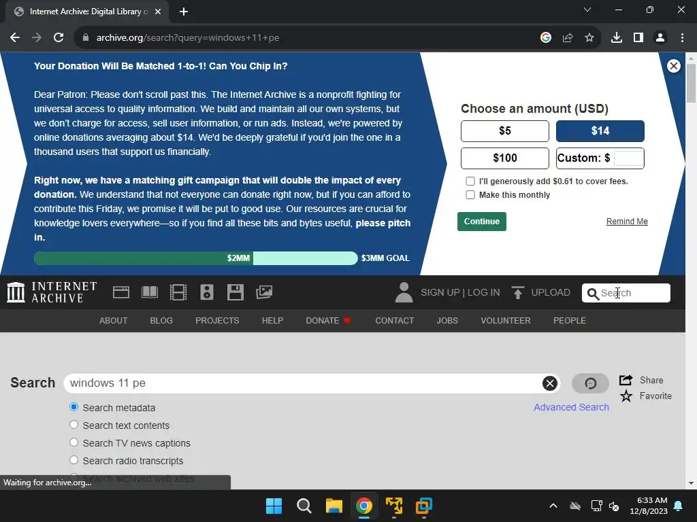Image resolution: width=697 pixels, height=522 pixels.
Task: Click the Favorite star icon
Action: (x=626, y=396)
